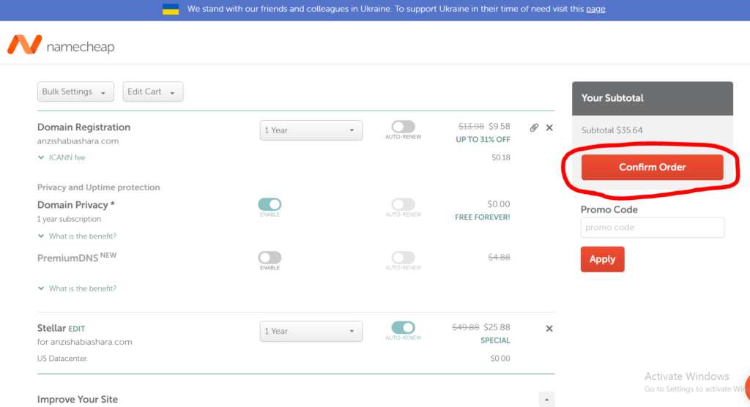Toggle Domain Registration auto-renew switch
The image size is (750, 407).
404,127
